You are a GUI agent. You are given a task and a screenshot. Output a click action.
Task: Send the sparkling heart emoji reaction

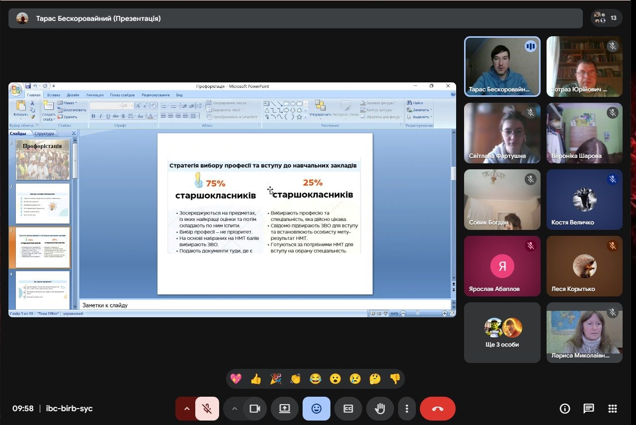coord(236,379)
